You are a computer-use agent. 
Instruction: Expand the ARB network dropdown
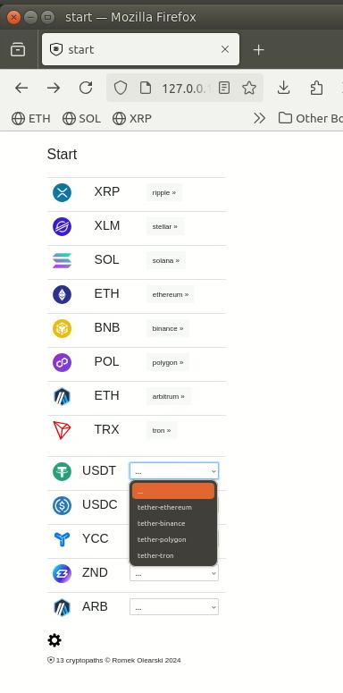[x=174, y=607]
